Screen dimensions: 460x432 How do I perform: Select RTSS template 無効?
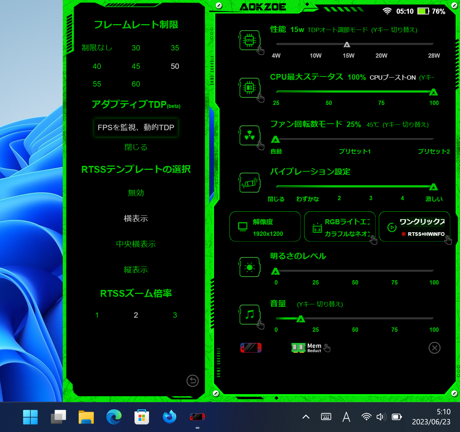point(136,193)
